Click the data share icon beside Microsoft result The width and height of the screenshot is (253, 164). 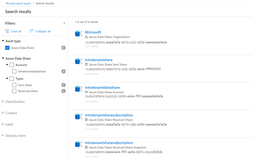[79, 34]
